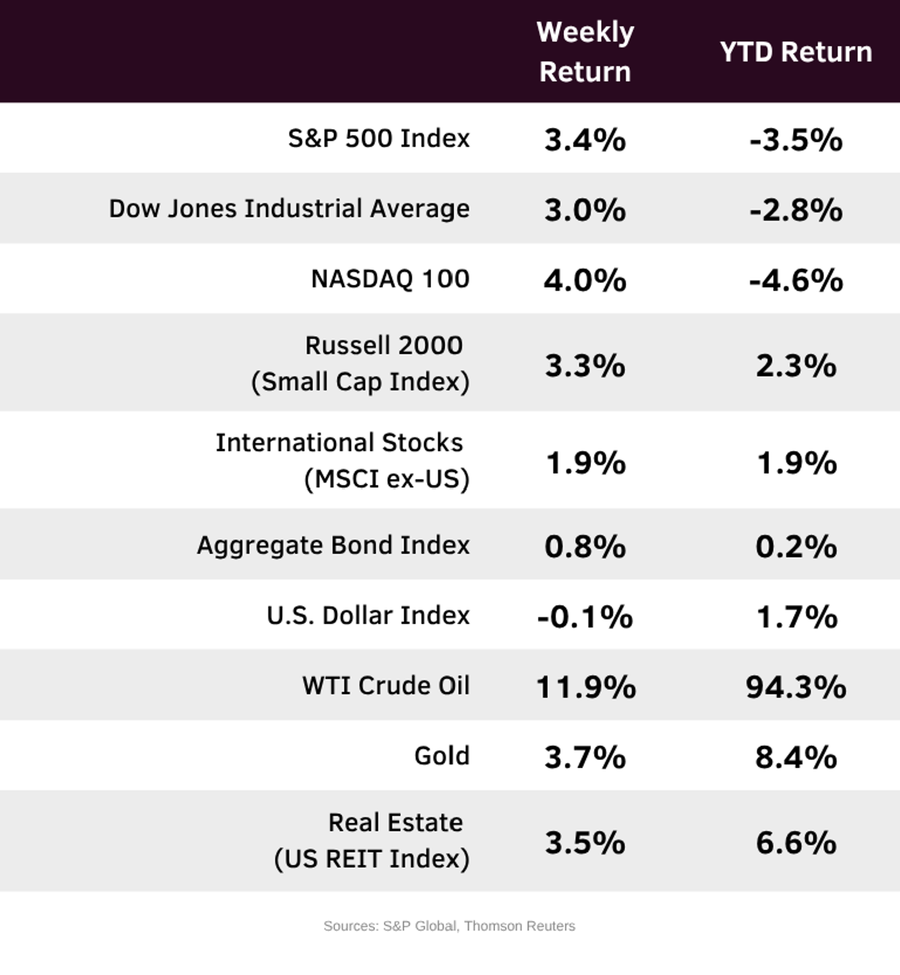Viewport: 900px width, 975px height.
Task: Select Gold's 8.4% YTD return value
Action: pos(796,757)
